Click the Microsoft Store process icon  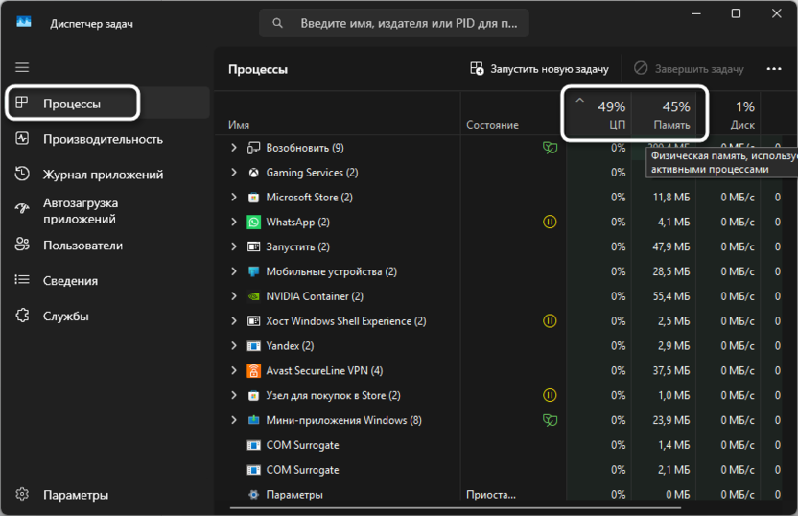click(253, 198)
